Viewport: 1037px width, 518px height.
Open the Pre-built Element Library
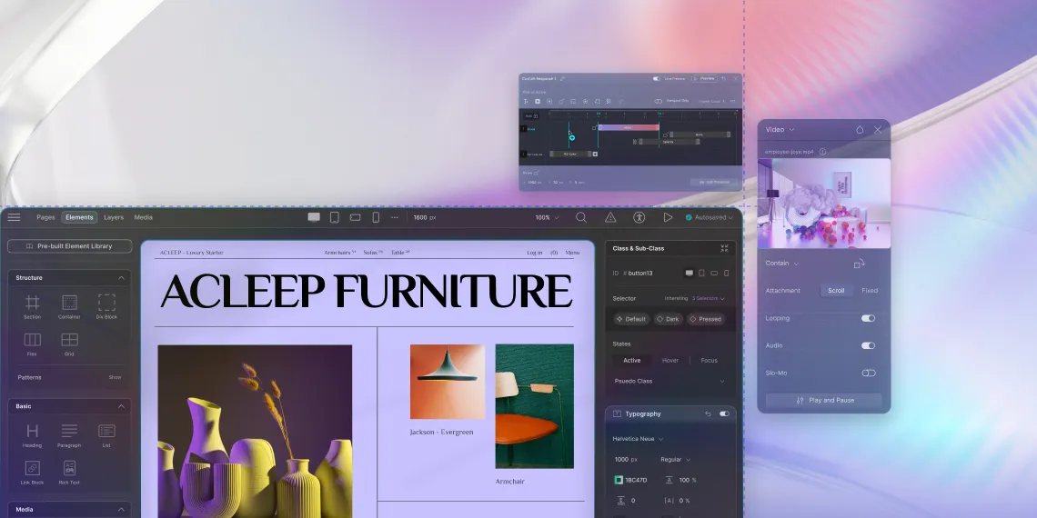point(70,246)
